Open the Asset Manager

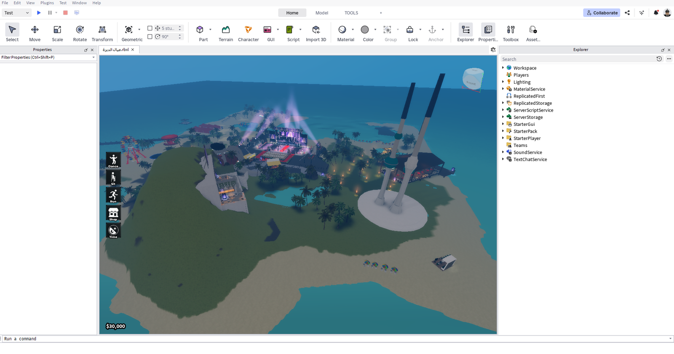tap(533, 33)
